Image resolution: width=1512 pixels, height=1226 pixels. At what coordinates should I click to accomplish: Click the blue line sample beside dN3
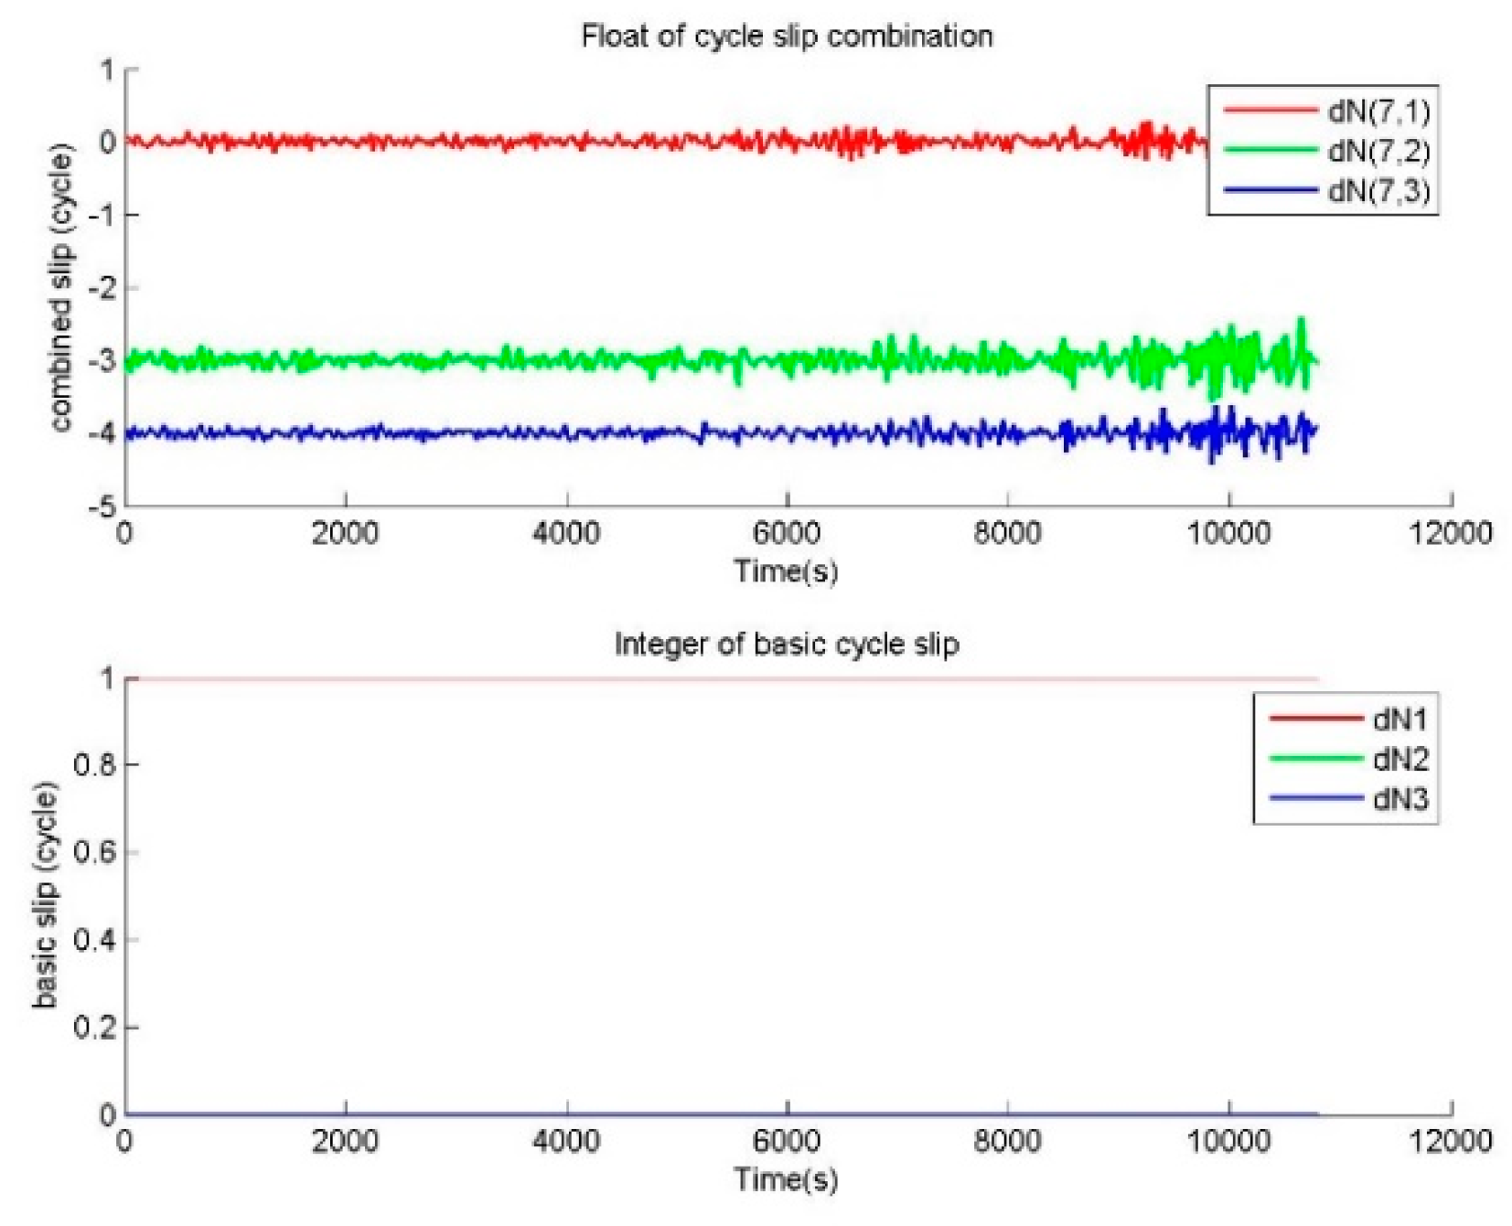(1316, 799)
